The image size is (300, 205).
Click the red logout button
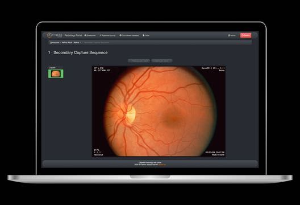[x=245, y=35]
